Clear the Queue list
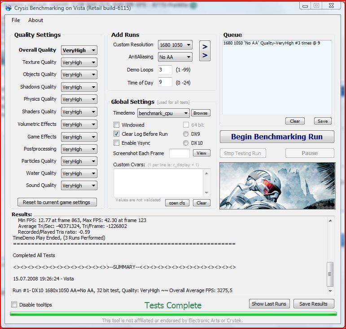346x329 pixels. pyautogui.click(x=295, y=121)
